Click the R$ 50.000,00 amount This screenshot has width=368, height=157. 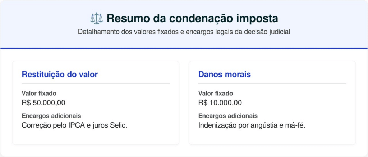pyautogui.click(x=43, y=103)
